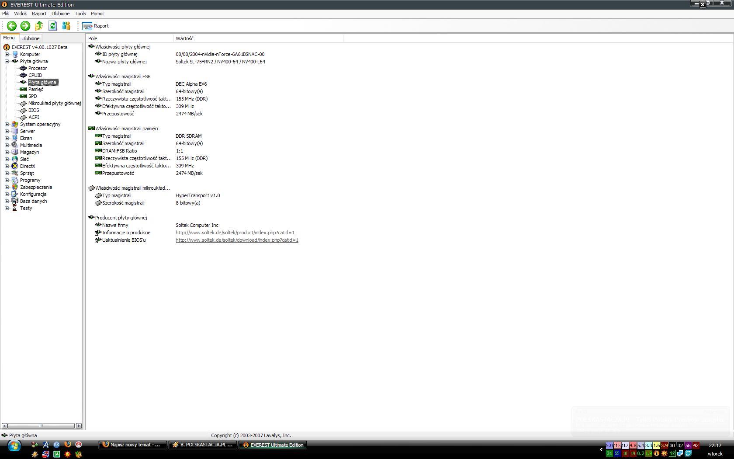The height and width of the screenshot is (459, 734).
Task: Select the DEC Alpha EV6 value
Action: (191, 84)
